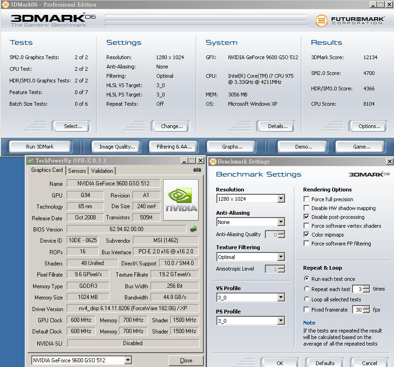Adjust the Repeat each test times stepper

[x=366, y=289]
